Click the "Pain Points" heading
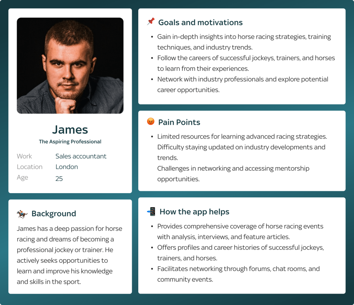Viewport: 354px width, 305px height. pyautogui.click(x=179, y=122)
